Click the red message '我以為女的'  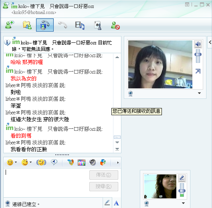point(24,78)
